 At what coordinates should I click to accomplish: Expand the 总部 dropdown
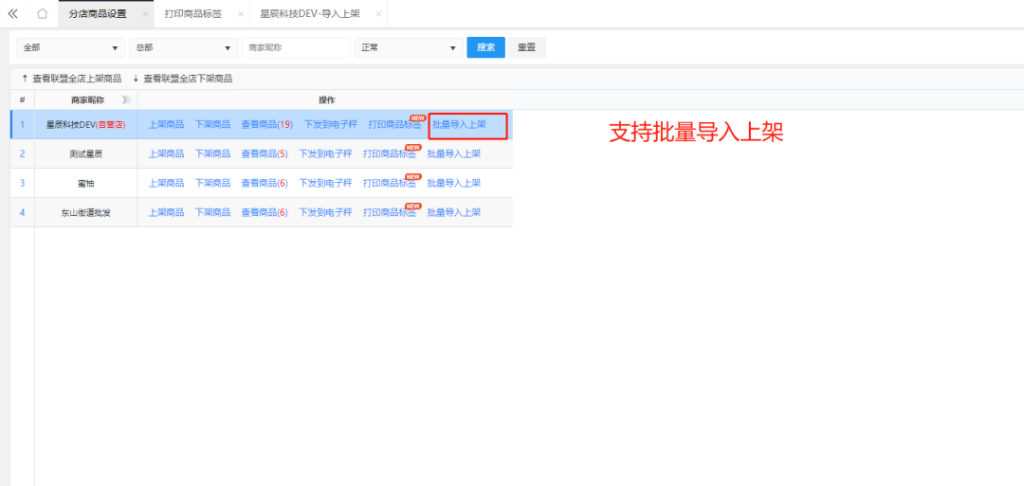[182, 47]
